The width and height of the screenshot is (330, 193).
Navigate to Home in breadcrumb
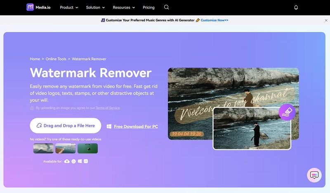click(35, 59)
